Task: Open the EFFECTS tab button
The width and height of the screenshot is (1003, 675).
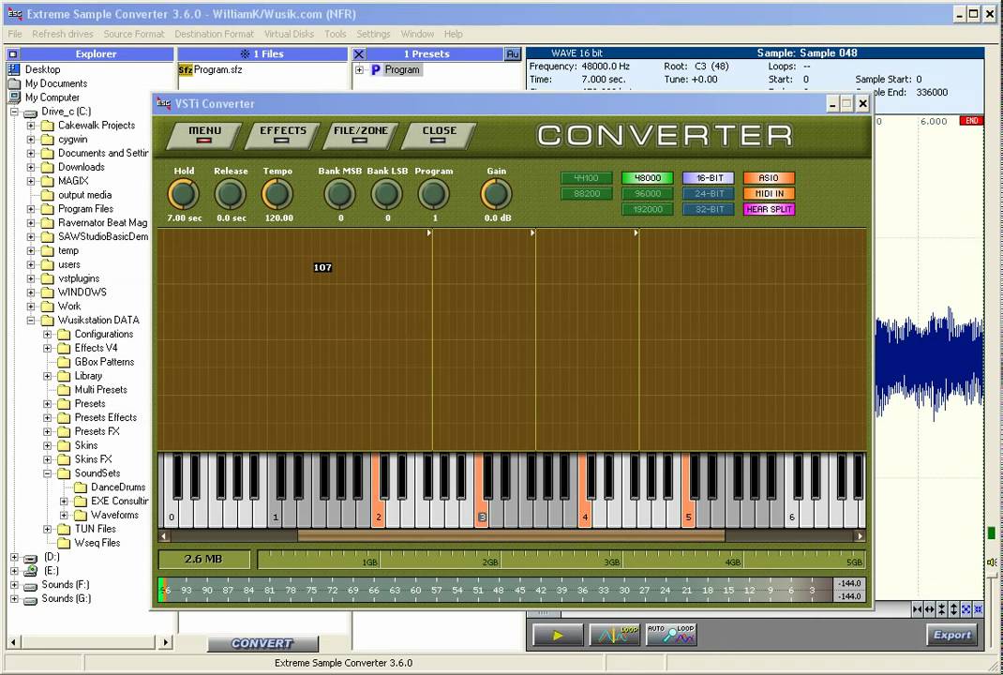Action: tap(283, 135)
